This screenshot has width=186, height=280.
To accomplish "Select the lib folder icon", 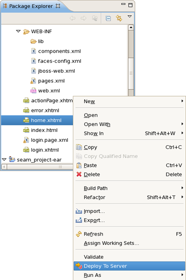I will [x=33, y=41].
